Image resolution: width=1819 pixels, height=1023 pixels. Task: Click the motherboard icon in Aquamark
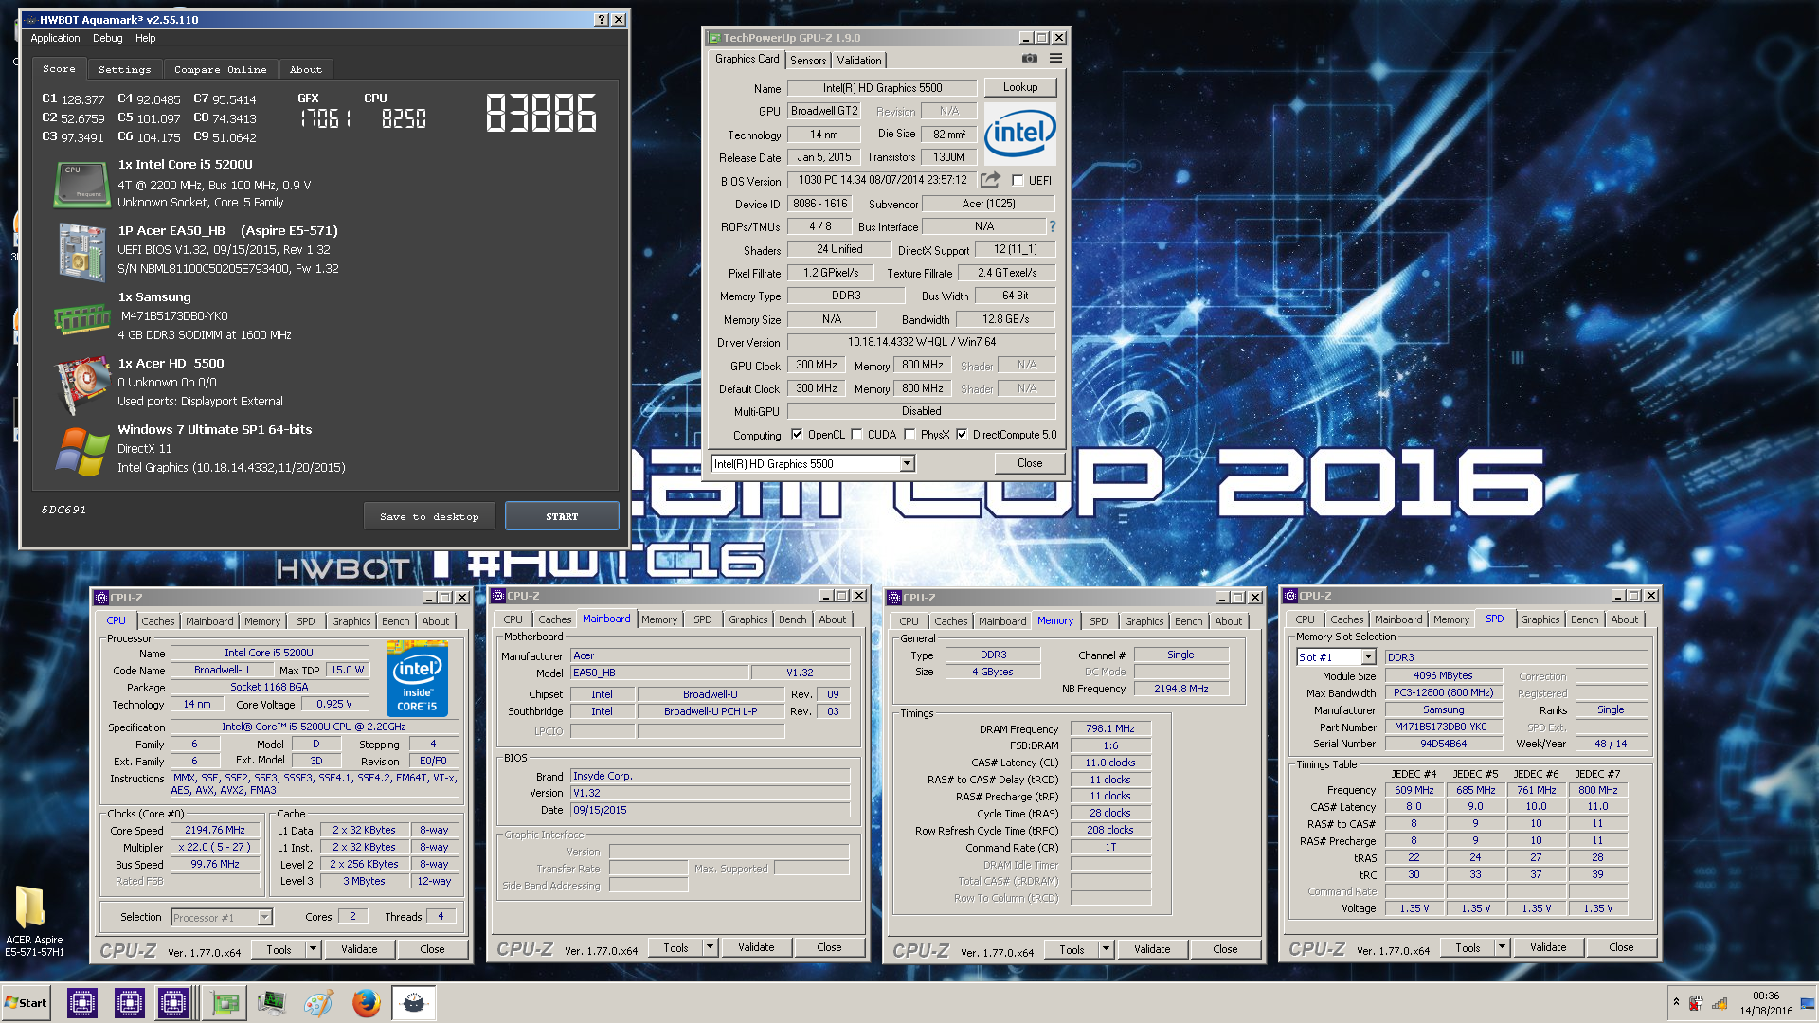tap(81, 251)
